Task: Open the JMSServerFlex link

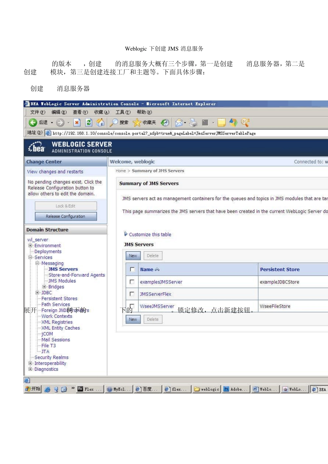Action: coord(156,294)
